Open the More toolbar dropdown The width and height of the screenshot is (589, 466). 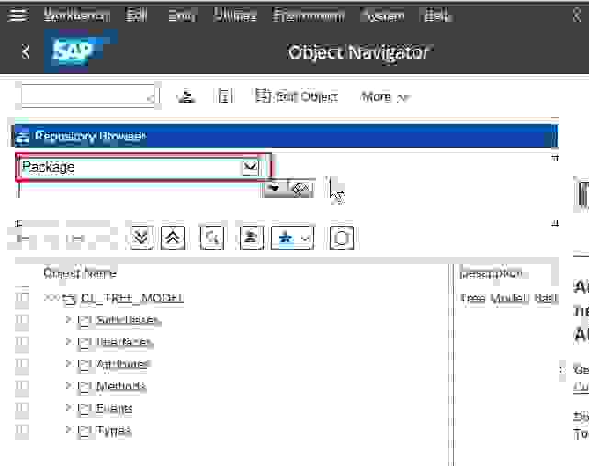point(385,97)
